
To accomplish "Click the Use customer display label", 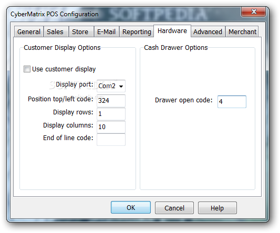I will point(64,69).
